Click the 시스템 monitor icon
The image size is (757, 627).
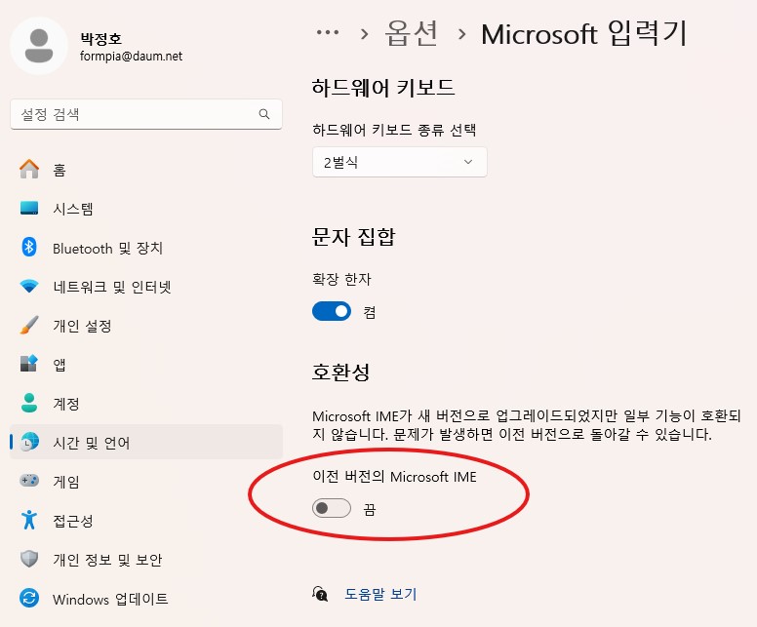click(x=29, y=208)
